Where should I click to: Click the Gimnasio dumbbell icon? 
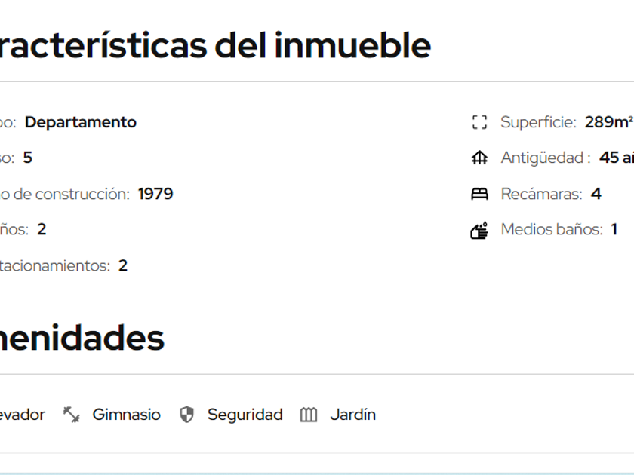tap(72, 415)
